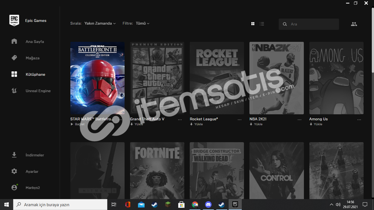Click the Epic Games logo icon
This screenshot has width=374, height=210.
click(14, 21)
